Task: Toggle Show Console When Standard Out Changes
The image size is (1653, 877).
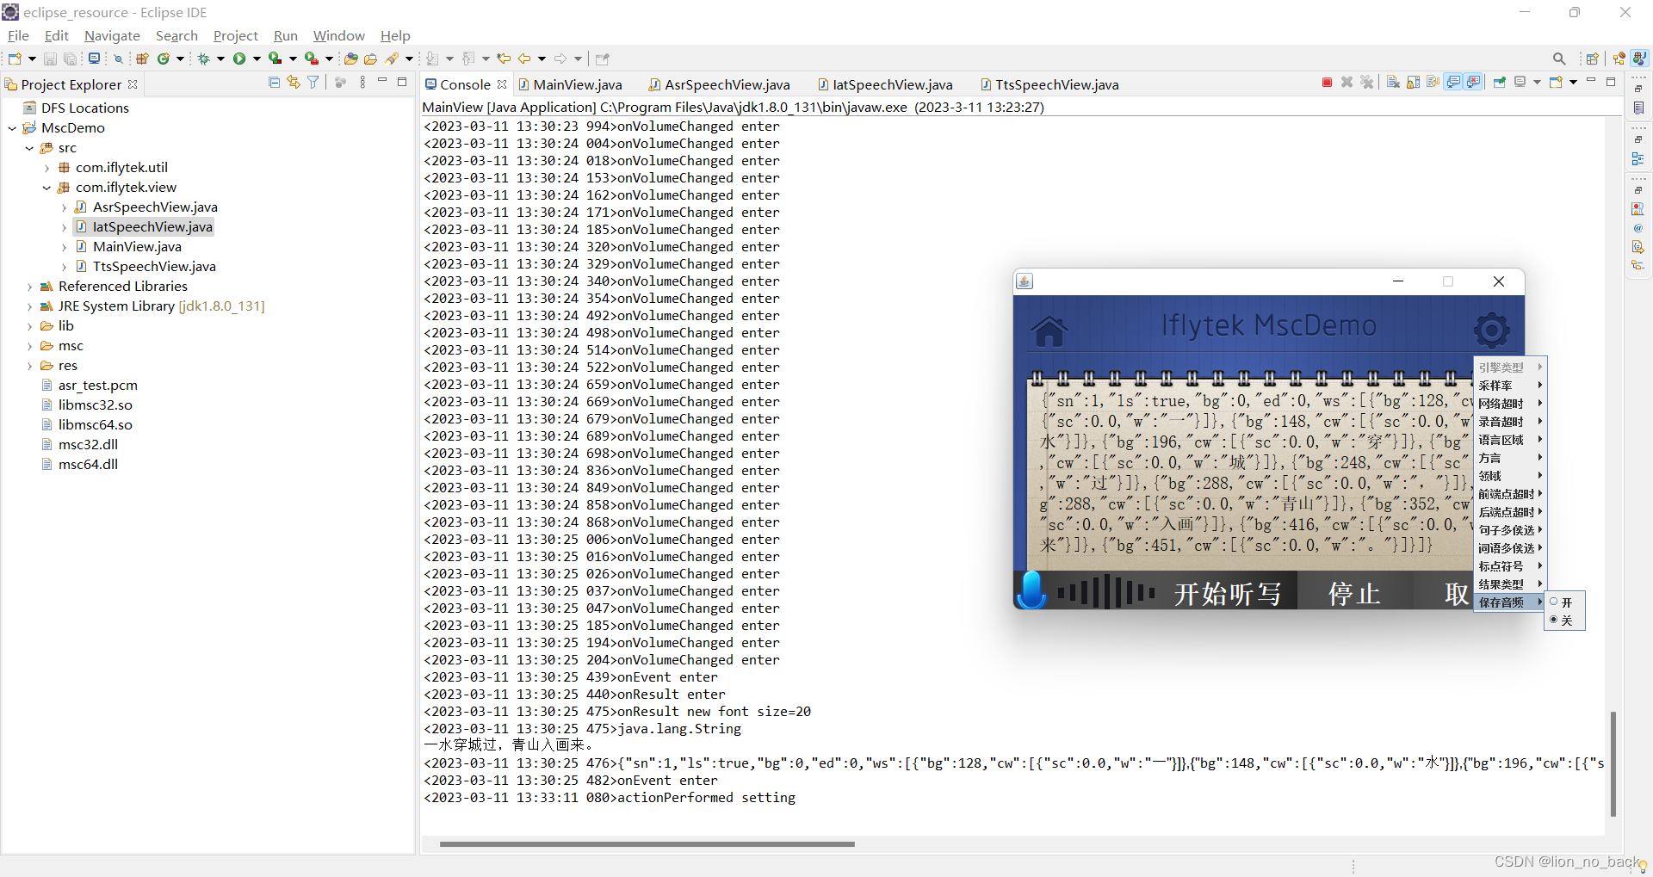Action: click(1452, 82)
